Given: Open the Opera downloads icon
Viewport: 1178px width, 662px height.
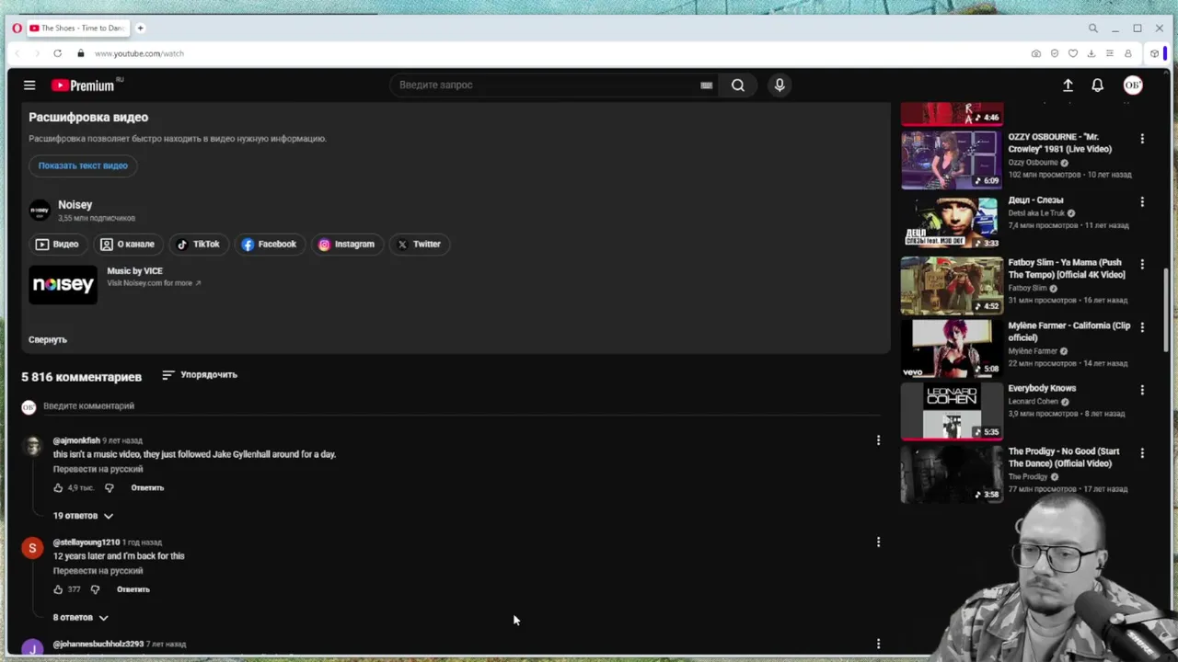Looking at the screenshot, I should (x=1091, y=53).
